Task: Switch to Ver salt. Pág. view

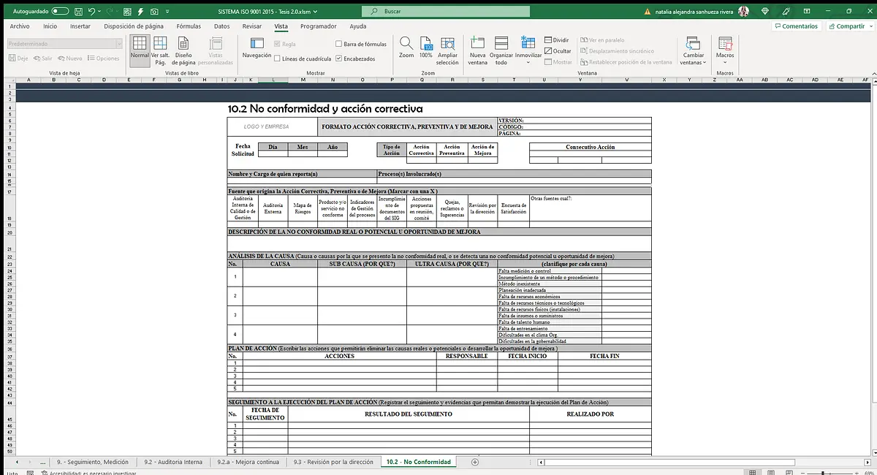Action: (x=160, y=49)
